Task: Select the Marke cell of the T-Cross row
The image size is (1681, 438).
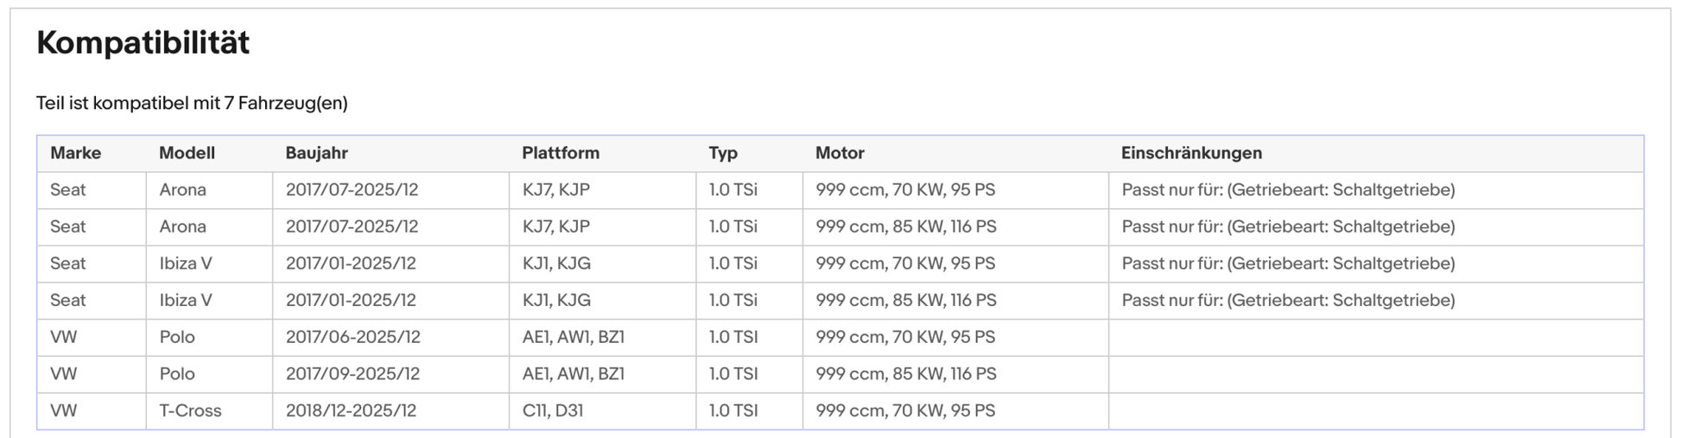Action: tap(64, 411)
